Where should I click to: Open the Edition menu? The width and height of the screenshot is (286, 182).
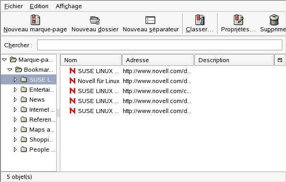click(39, 6)
